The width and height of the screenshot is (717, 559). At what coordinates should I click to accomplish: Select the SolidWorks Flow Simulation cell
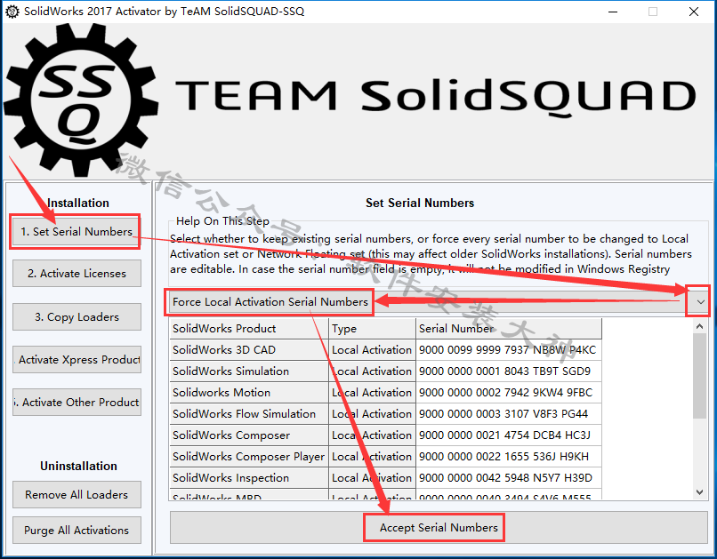pyautogui.click(x=249, y=414)
